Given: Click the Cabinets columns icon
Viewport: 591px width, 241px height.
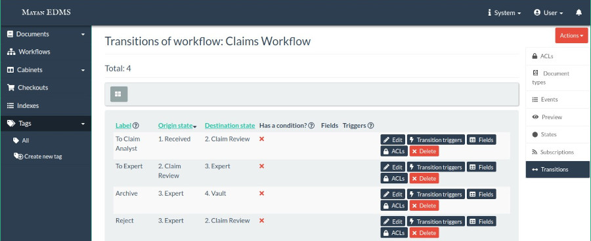Looking at the screenshot, I should click(11, 70).
